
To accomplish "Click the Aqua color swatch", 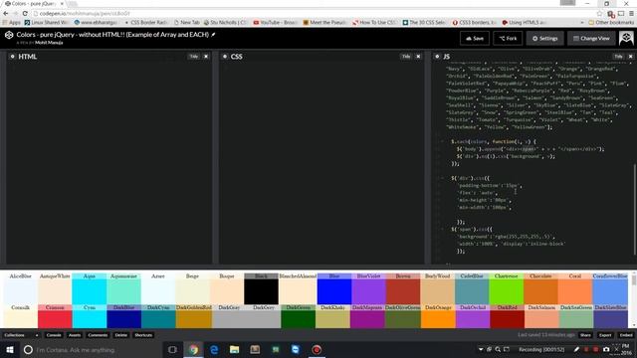I will [89, 288].
